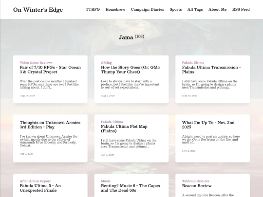The height and width of the screenshot is (197, 263).
Task: Click the Jama (108) heading
Action: [x=131, y=37]
